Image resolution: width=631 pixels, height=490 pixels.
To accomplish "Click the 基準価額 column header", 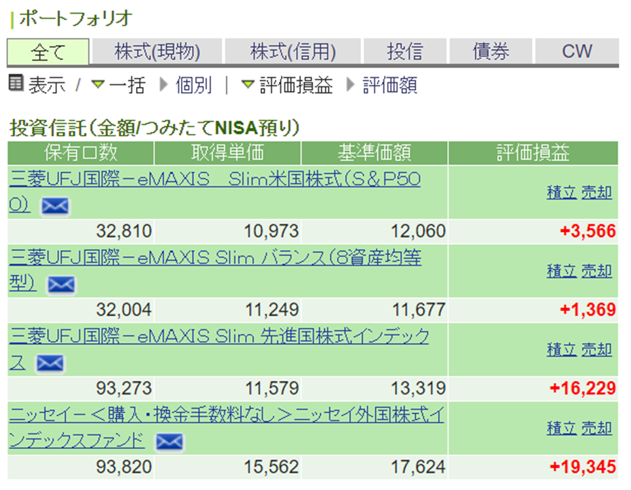I will 375,153.
